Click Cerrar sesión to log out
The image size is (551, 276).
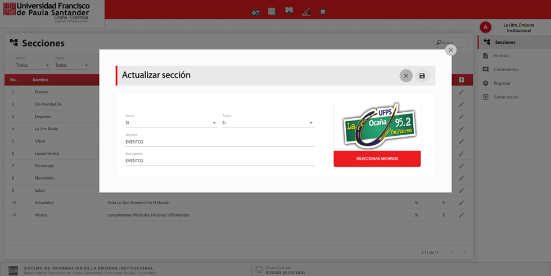click(506, 97)
